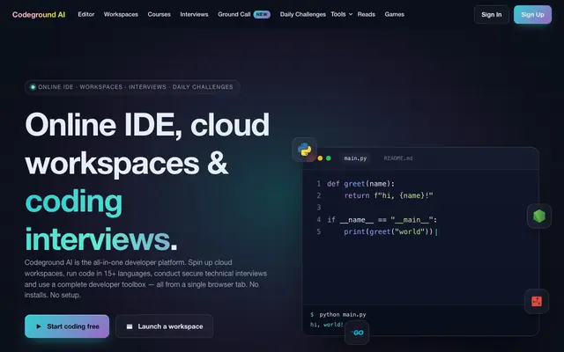
Task: Click the 'interviews' headline word
Action: tap(98, 239)
